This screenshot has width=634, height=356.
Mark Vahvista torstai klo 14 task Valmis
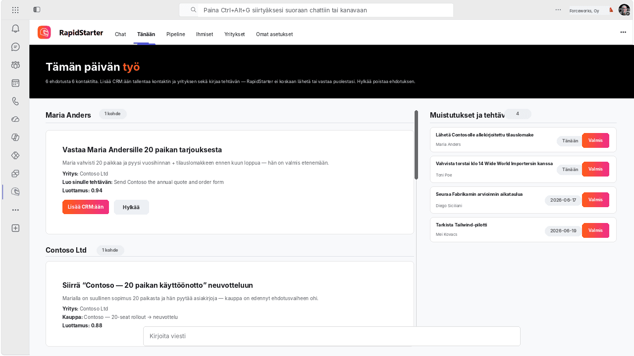pos(595,169)
